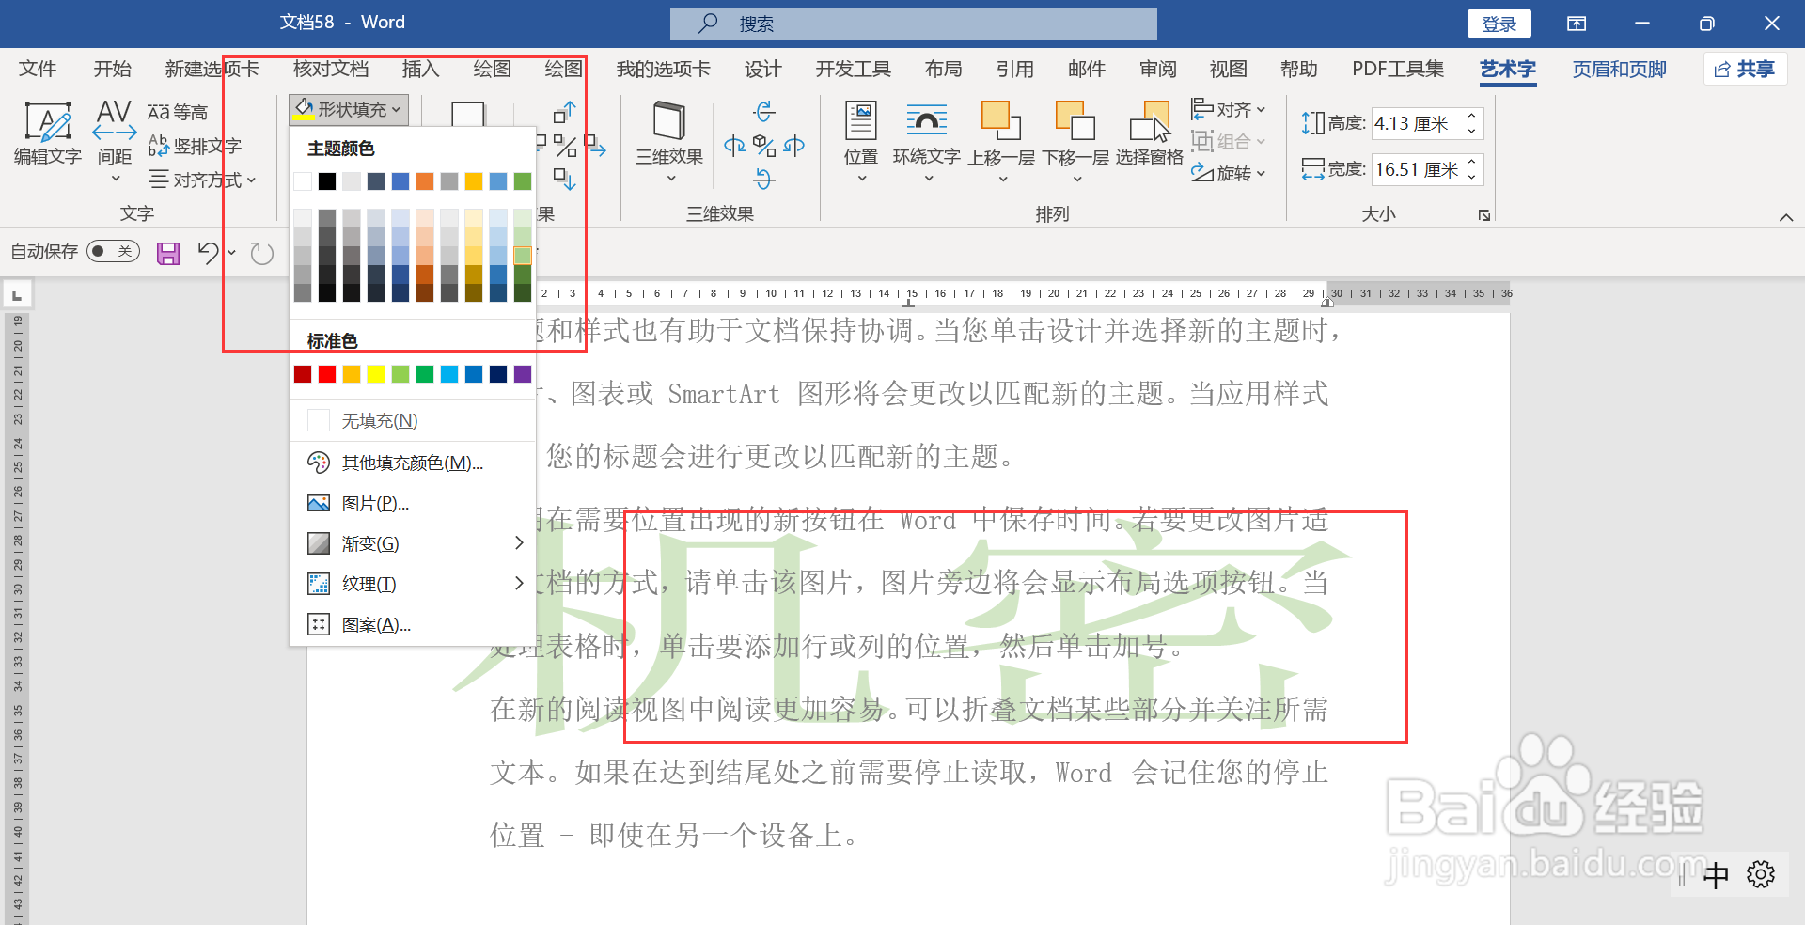Viewport: 1805px width, 925px height.
Task: Open the Alignment (对齐方式) dropdown
Action: (x=202, y=180)
